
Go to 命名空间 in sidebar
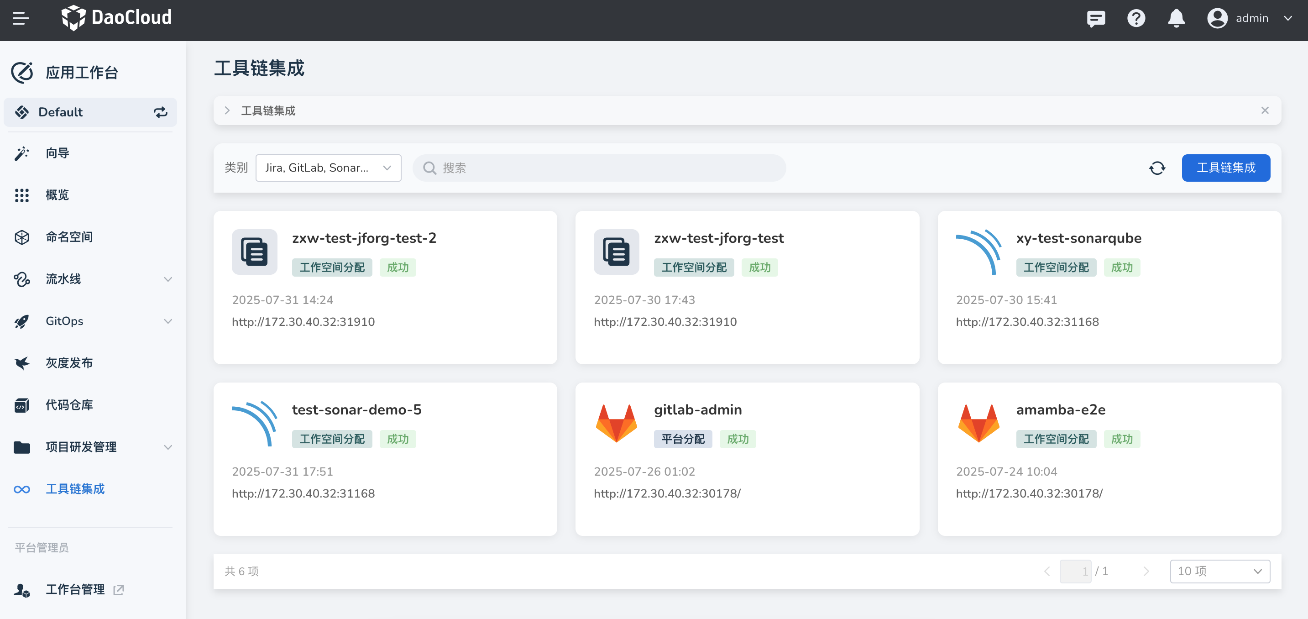pyautogui.click(x=69, y=237)
